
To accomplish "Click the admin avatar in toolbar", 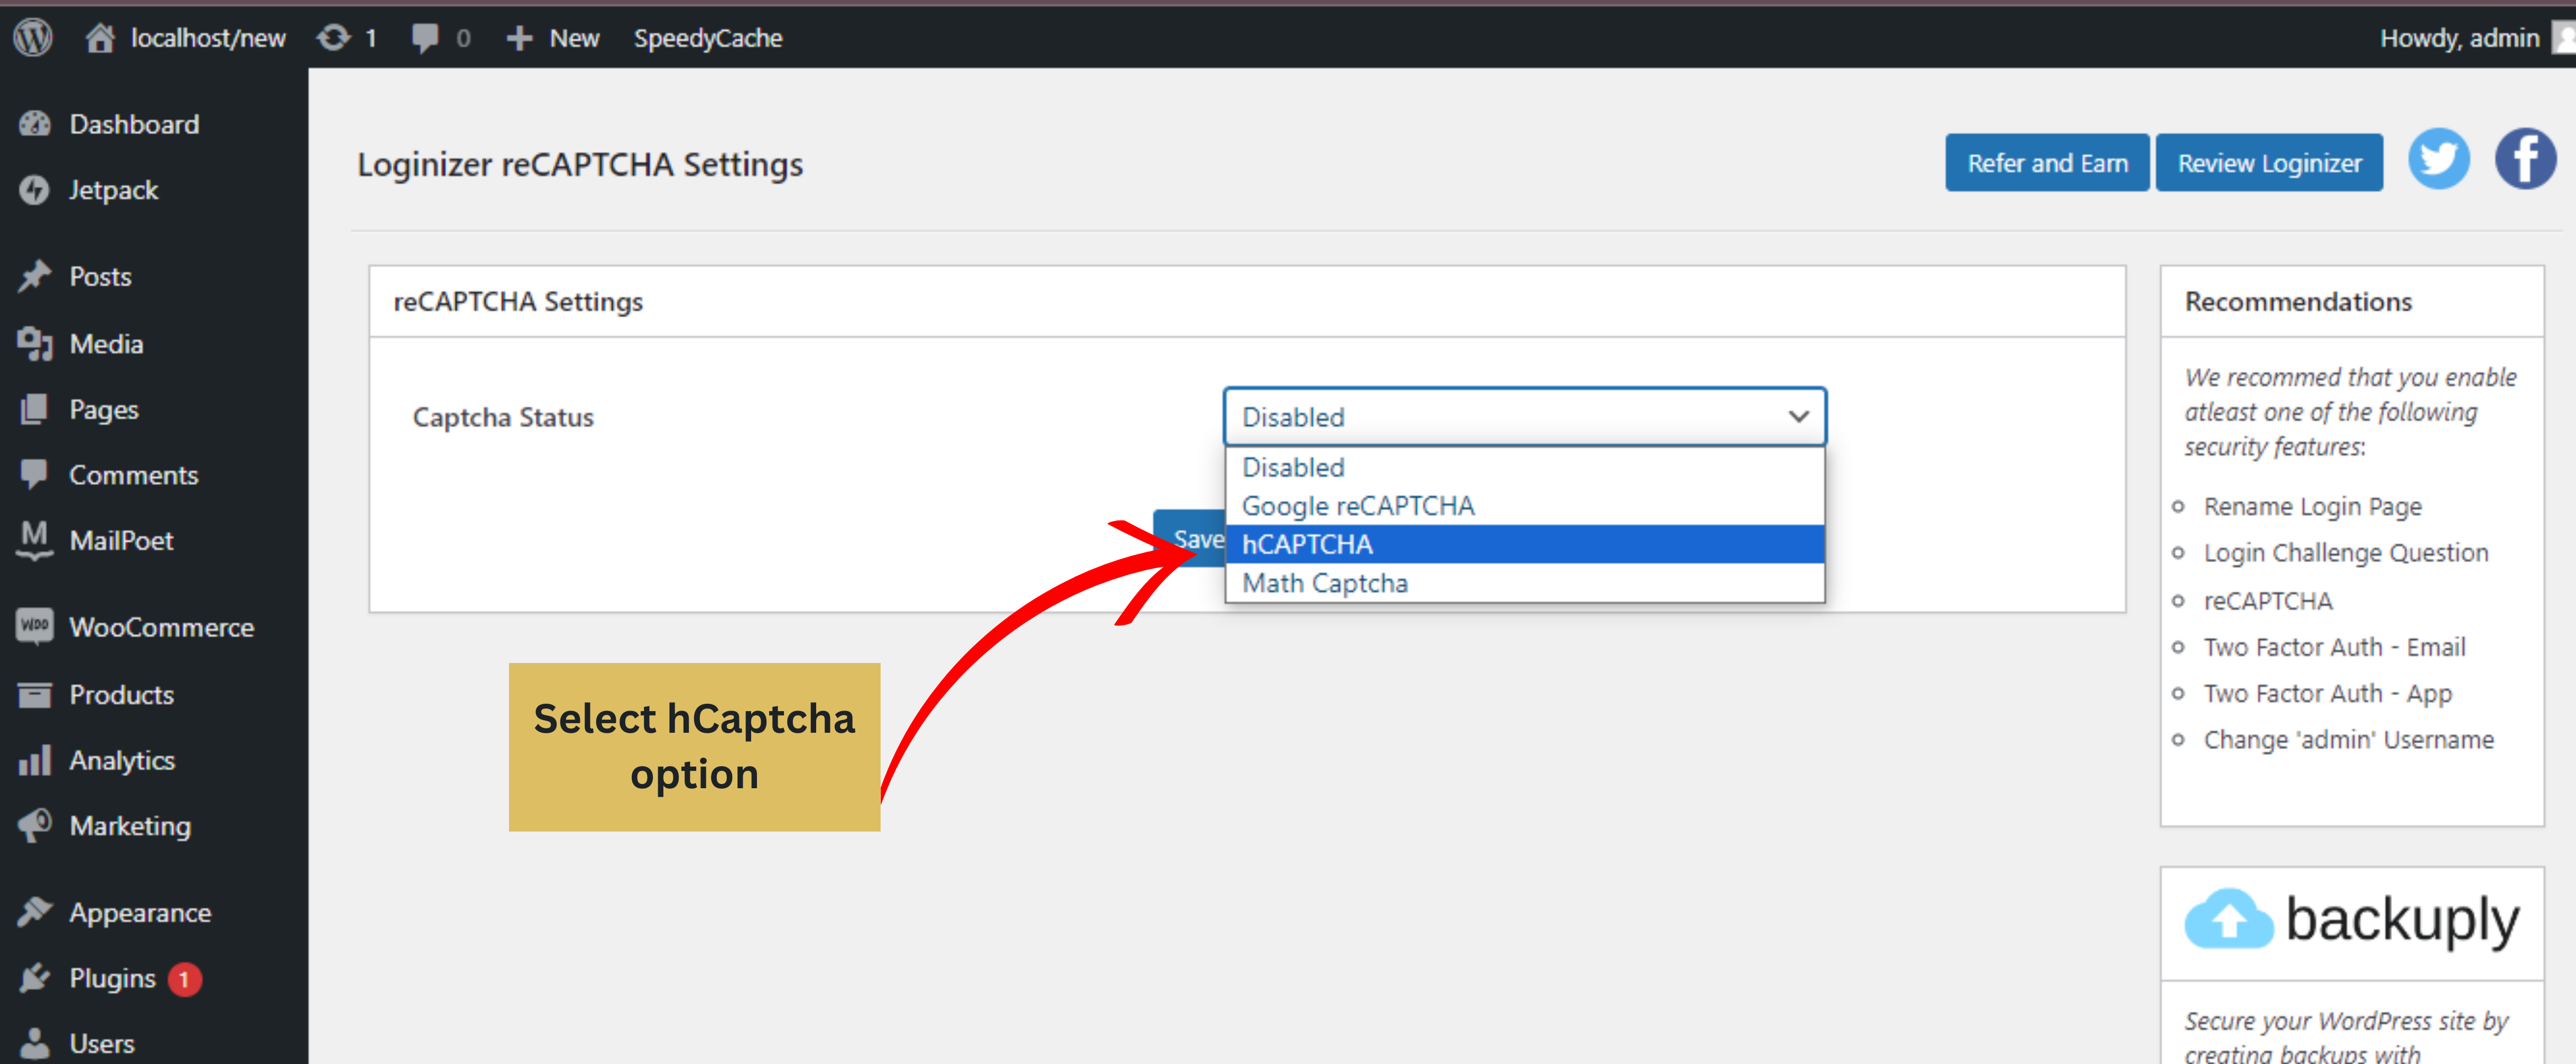I will click(2563, 38).
